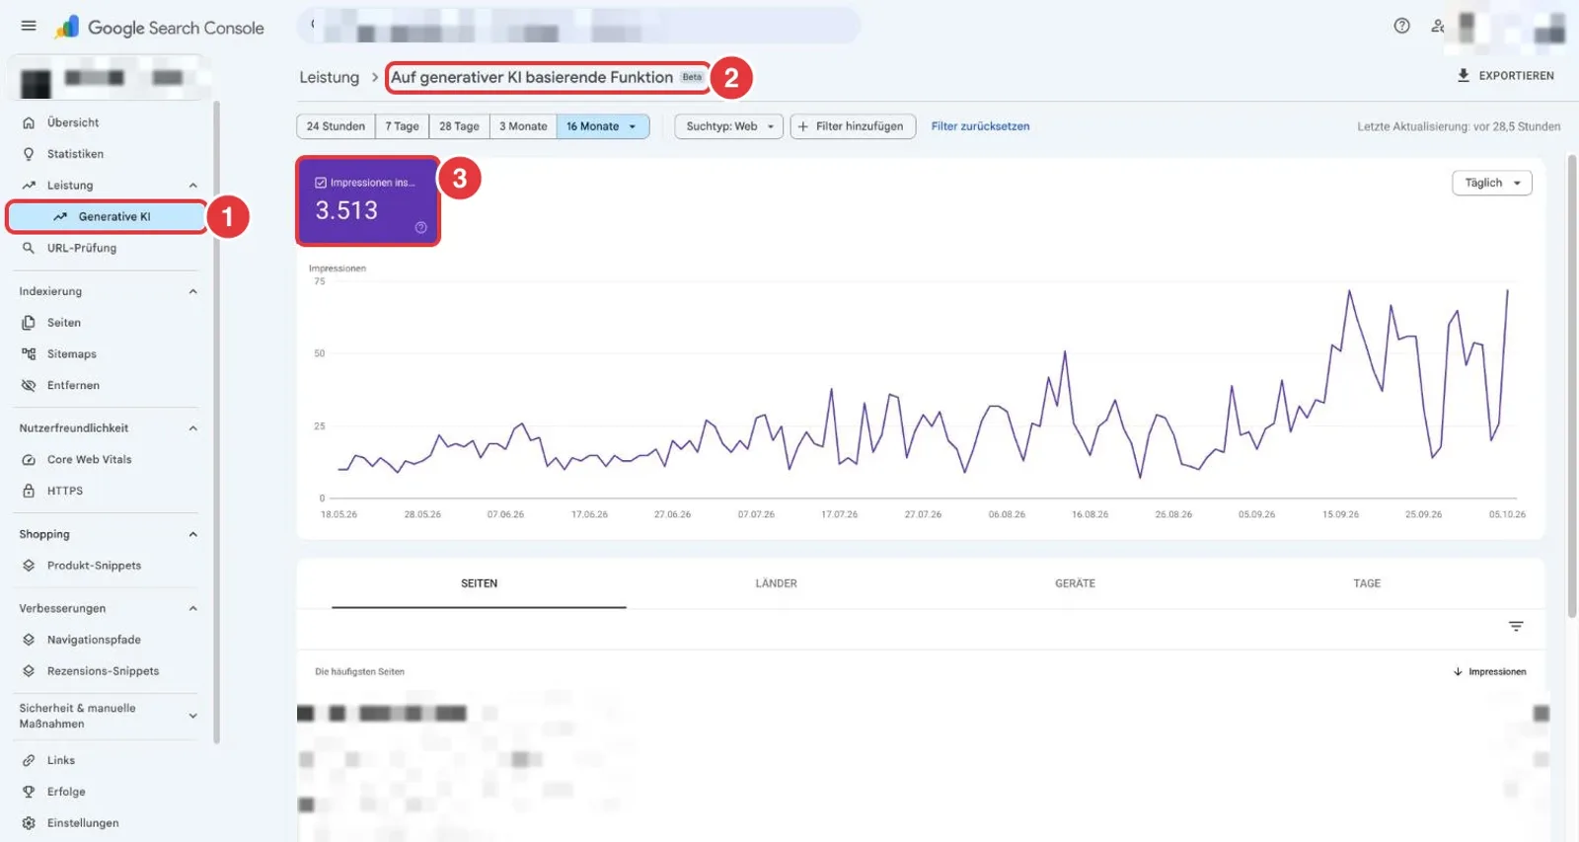The height and width of the screenshot is (842, 1579).
Task: Click Filter hinzufügen button
Action: coord(853,126)
